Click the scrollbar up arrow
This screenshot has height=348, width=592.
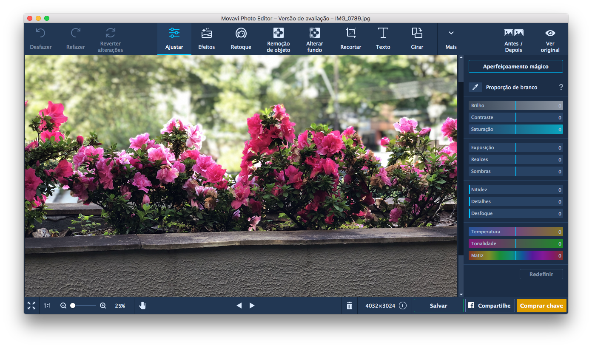click(x=461, y=58)
